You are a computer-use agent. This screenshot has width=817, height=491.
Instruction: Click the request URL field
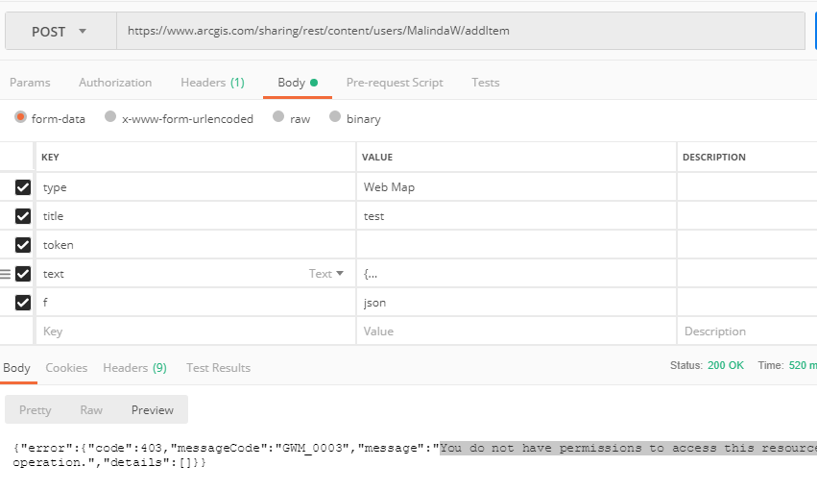pos(461,32)
